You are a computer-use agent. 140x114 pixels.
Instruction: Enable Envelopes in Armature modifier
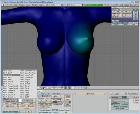tap(124, 105)
